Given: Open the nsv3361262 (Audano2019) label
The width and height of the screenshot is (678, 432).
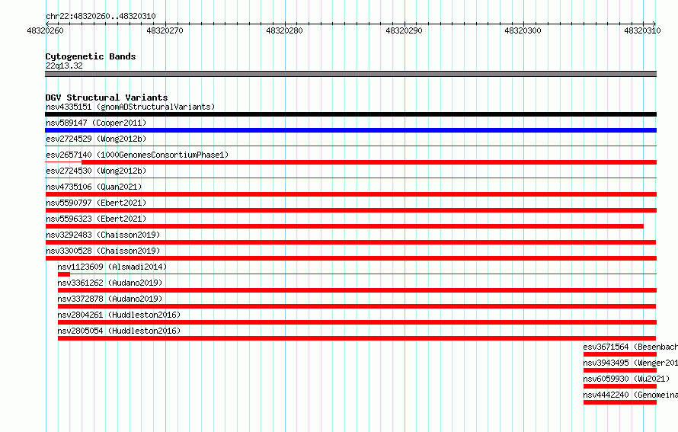Looking at the screenshot, I should coord(110,283).
